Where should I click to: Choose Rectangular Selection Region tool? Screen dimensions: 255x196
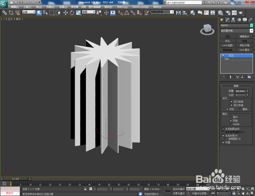click(x=52, y=13)
